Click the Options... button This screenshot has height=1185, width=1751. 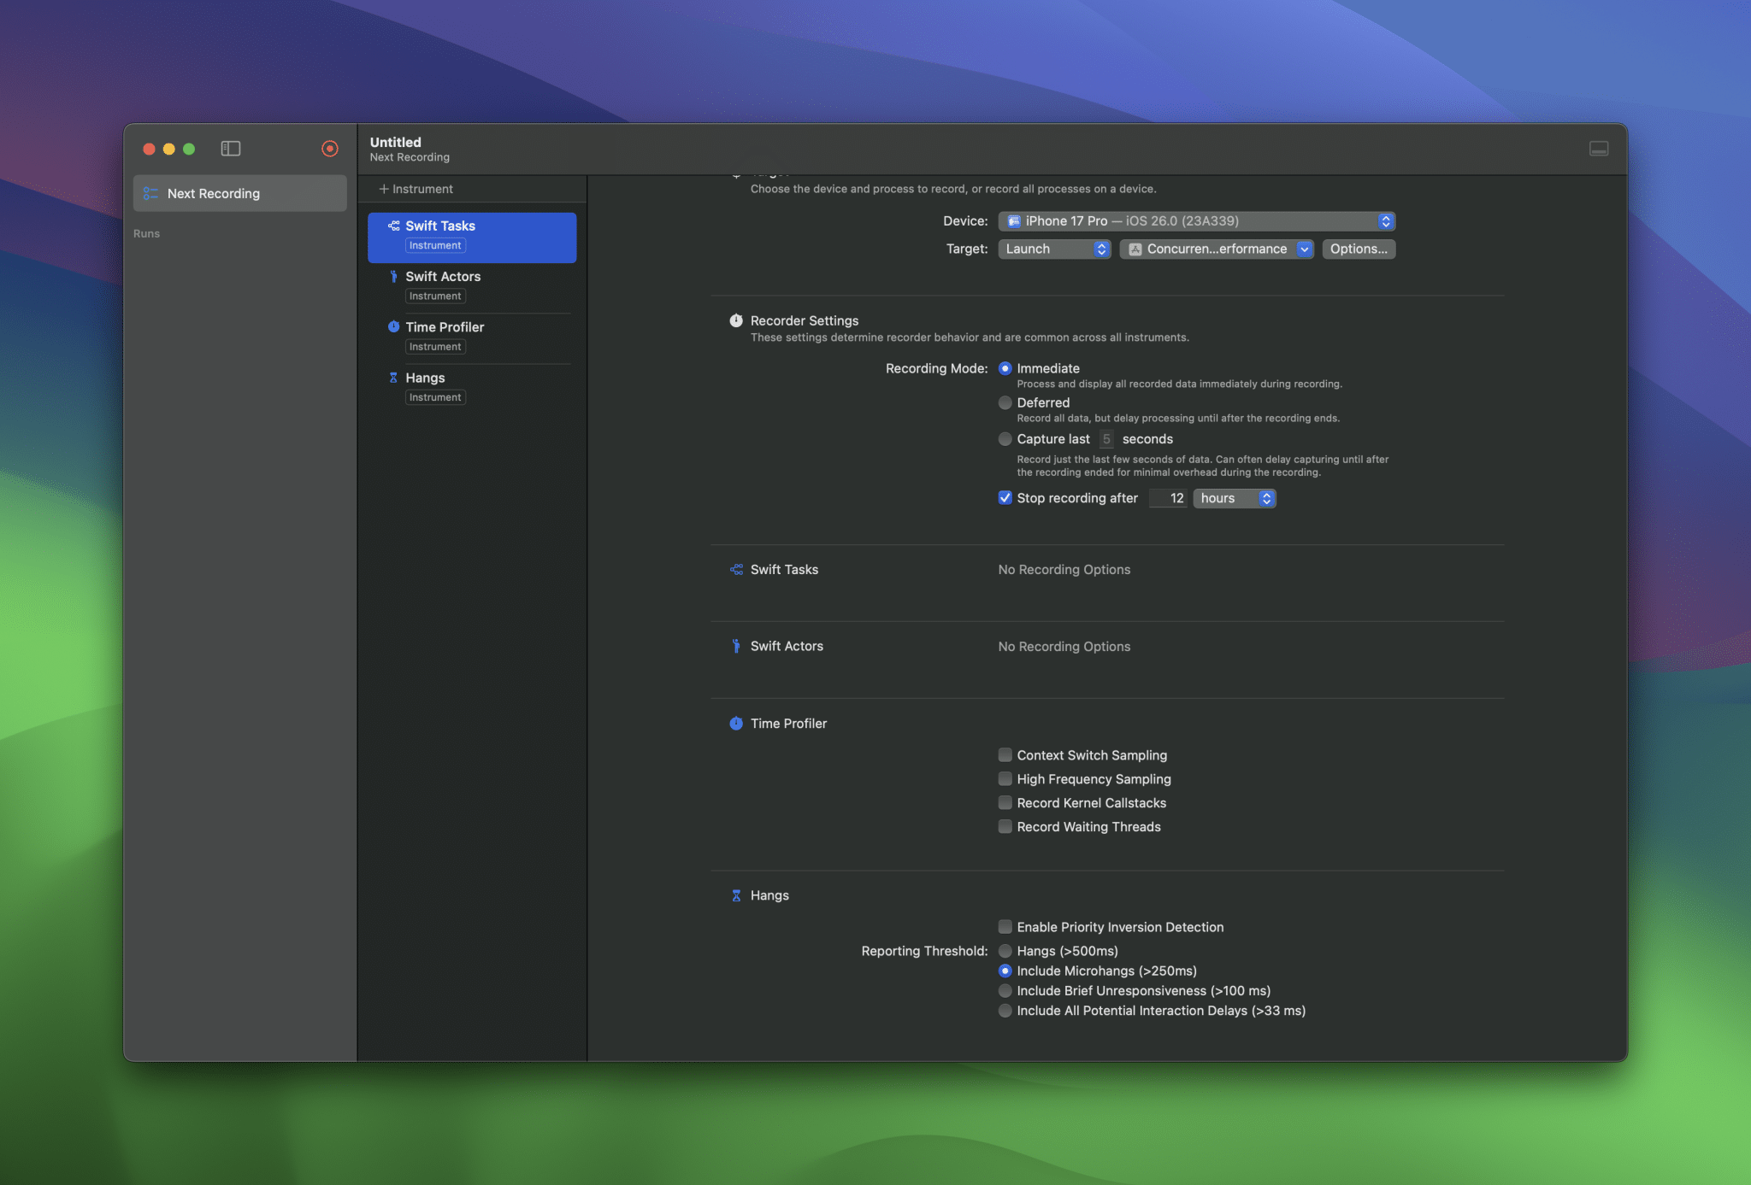(x=1358, y=249)
